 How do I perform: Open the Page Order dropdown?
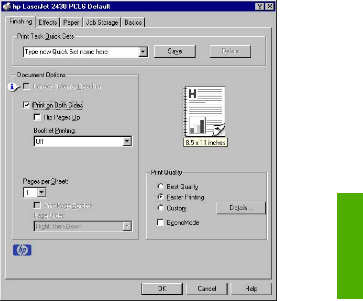coord(127,226)
